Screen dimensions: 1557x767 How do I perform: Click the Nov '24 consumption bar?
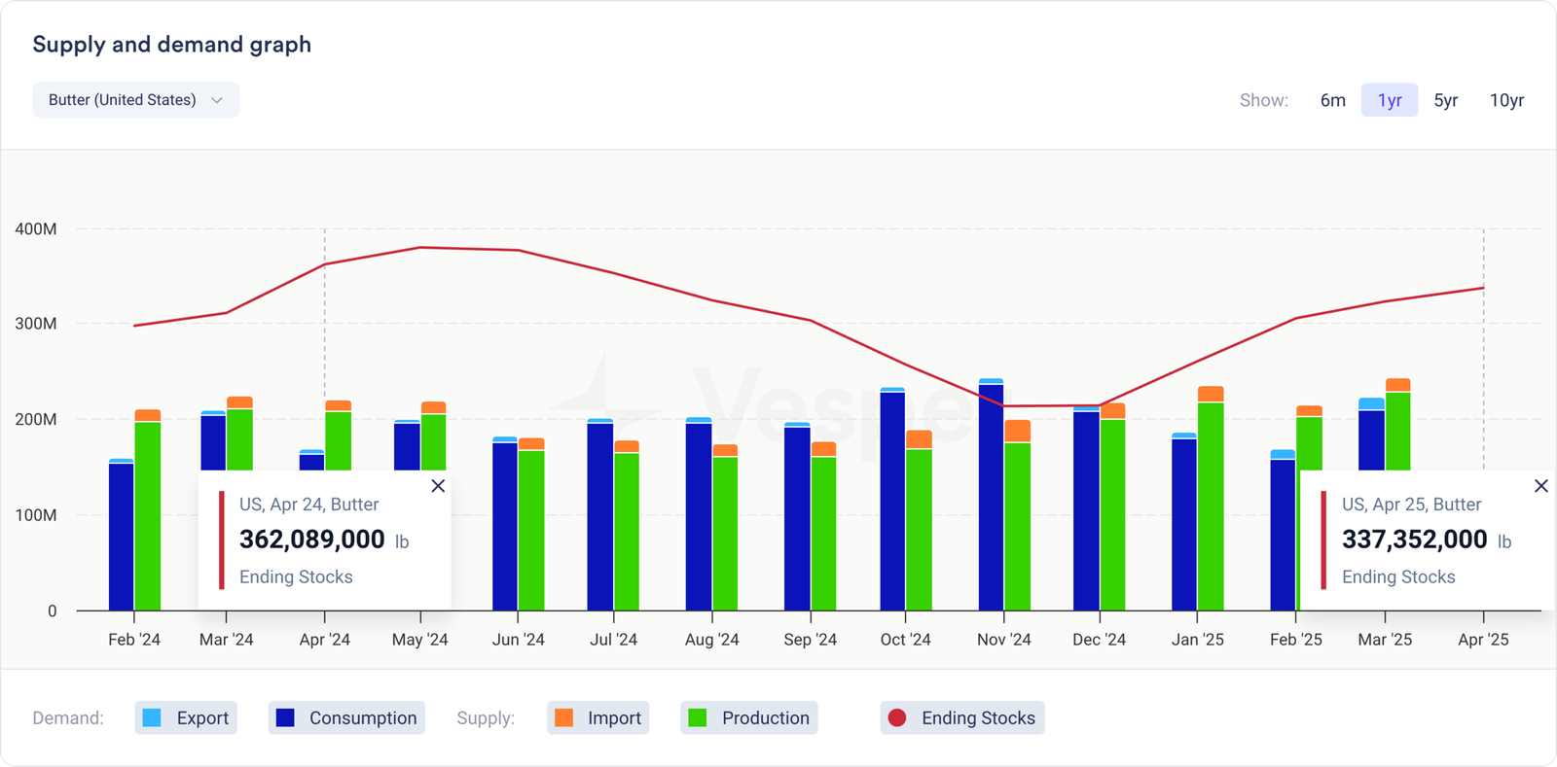(991, 496)
